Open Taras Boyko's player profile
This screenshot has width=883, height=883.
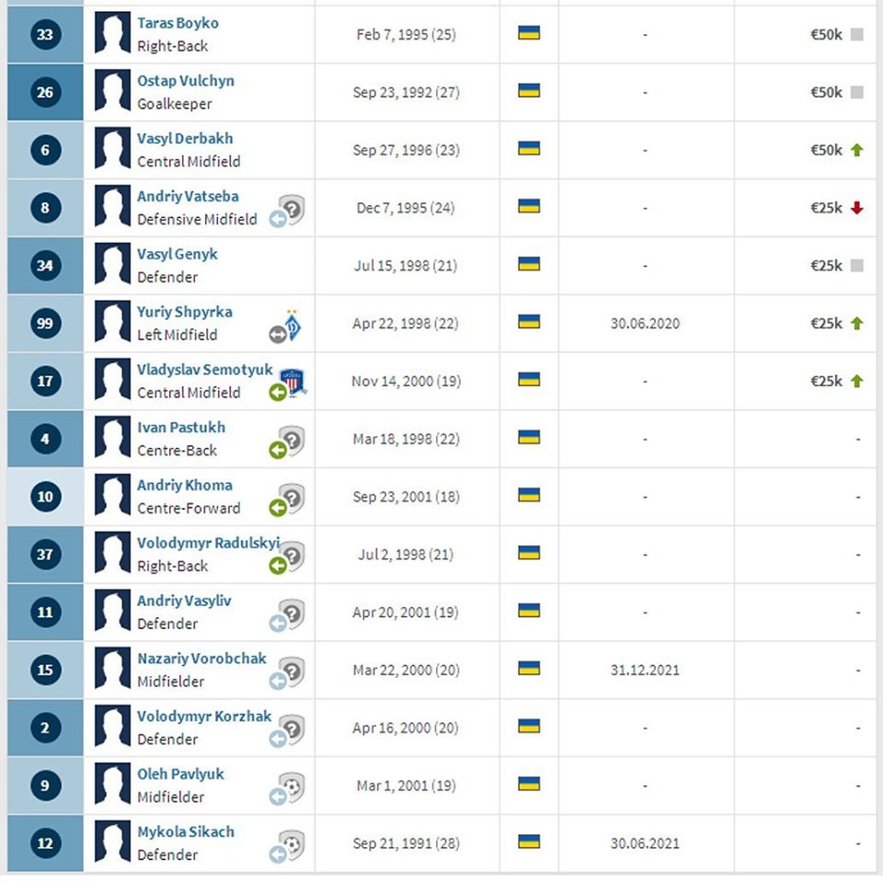(x=178, y=23)
